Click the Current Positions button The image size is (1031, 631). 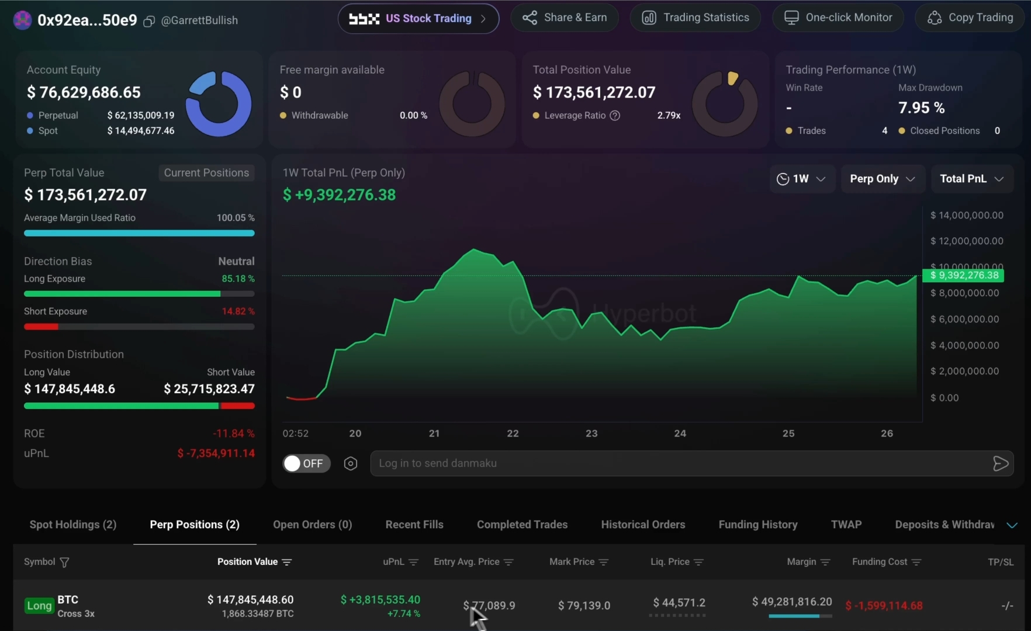206,173
